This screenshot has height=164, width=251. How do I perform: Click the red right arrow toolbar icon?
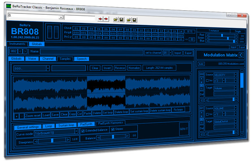click(106, 19)
